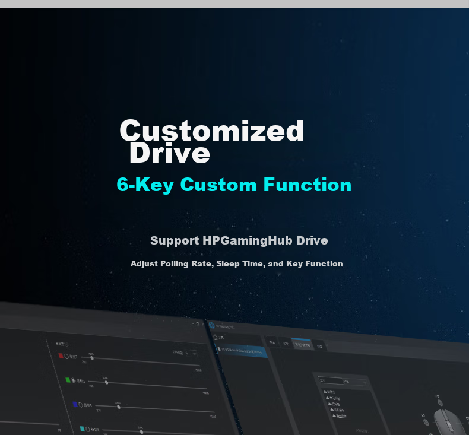Click the 'Support HPGamingHub Drive' text
Screen dimensions: 469x435
tap(239, 241)
